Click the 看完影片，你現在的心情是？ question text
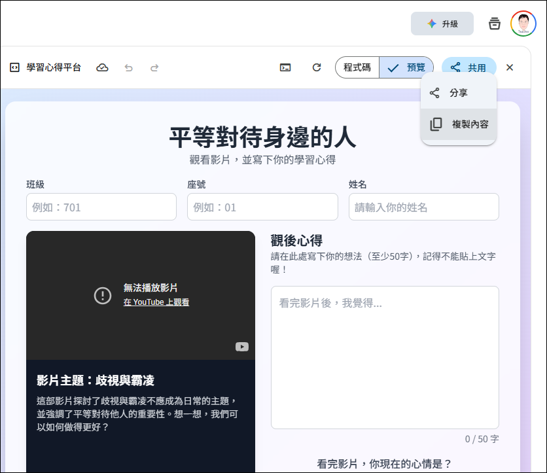The height and width of the screenshot is (473, 547). (x=385, y=464)
